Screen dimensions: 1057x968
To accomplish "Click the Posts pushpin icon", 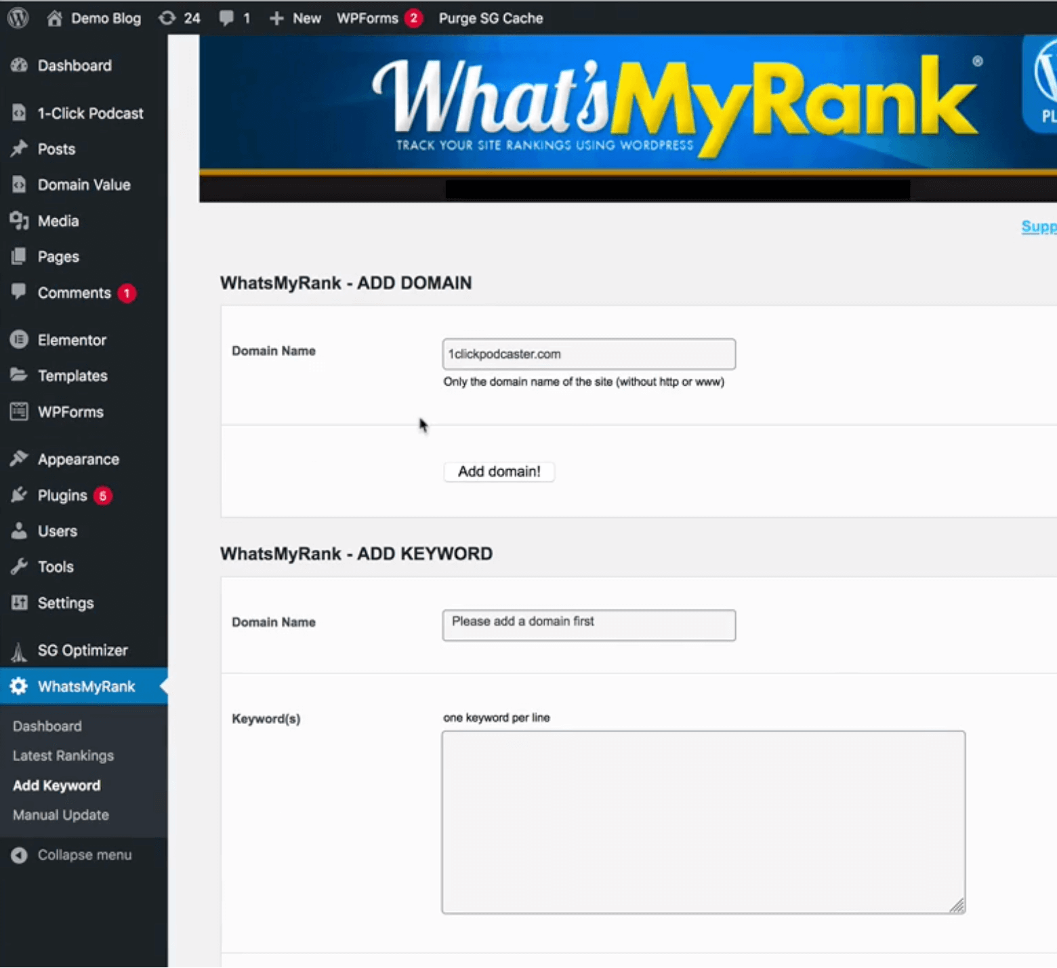I will click(x=19, y=148).
